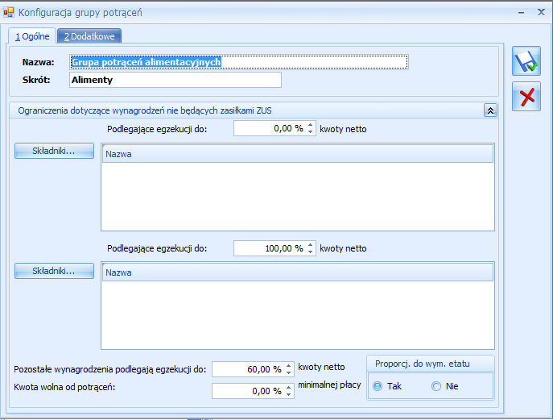553x420 pixels.
Task: Collapse the ZUS restrictions section
Action: 490,110
